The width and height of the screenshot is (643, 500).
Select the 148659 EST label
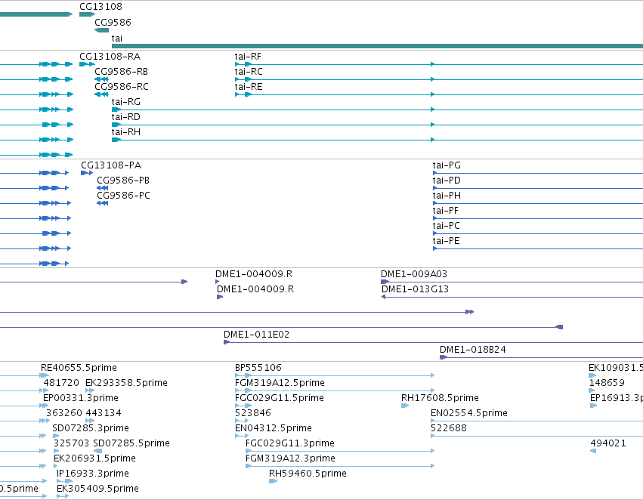[x=607, y=383]
